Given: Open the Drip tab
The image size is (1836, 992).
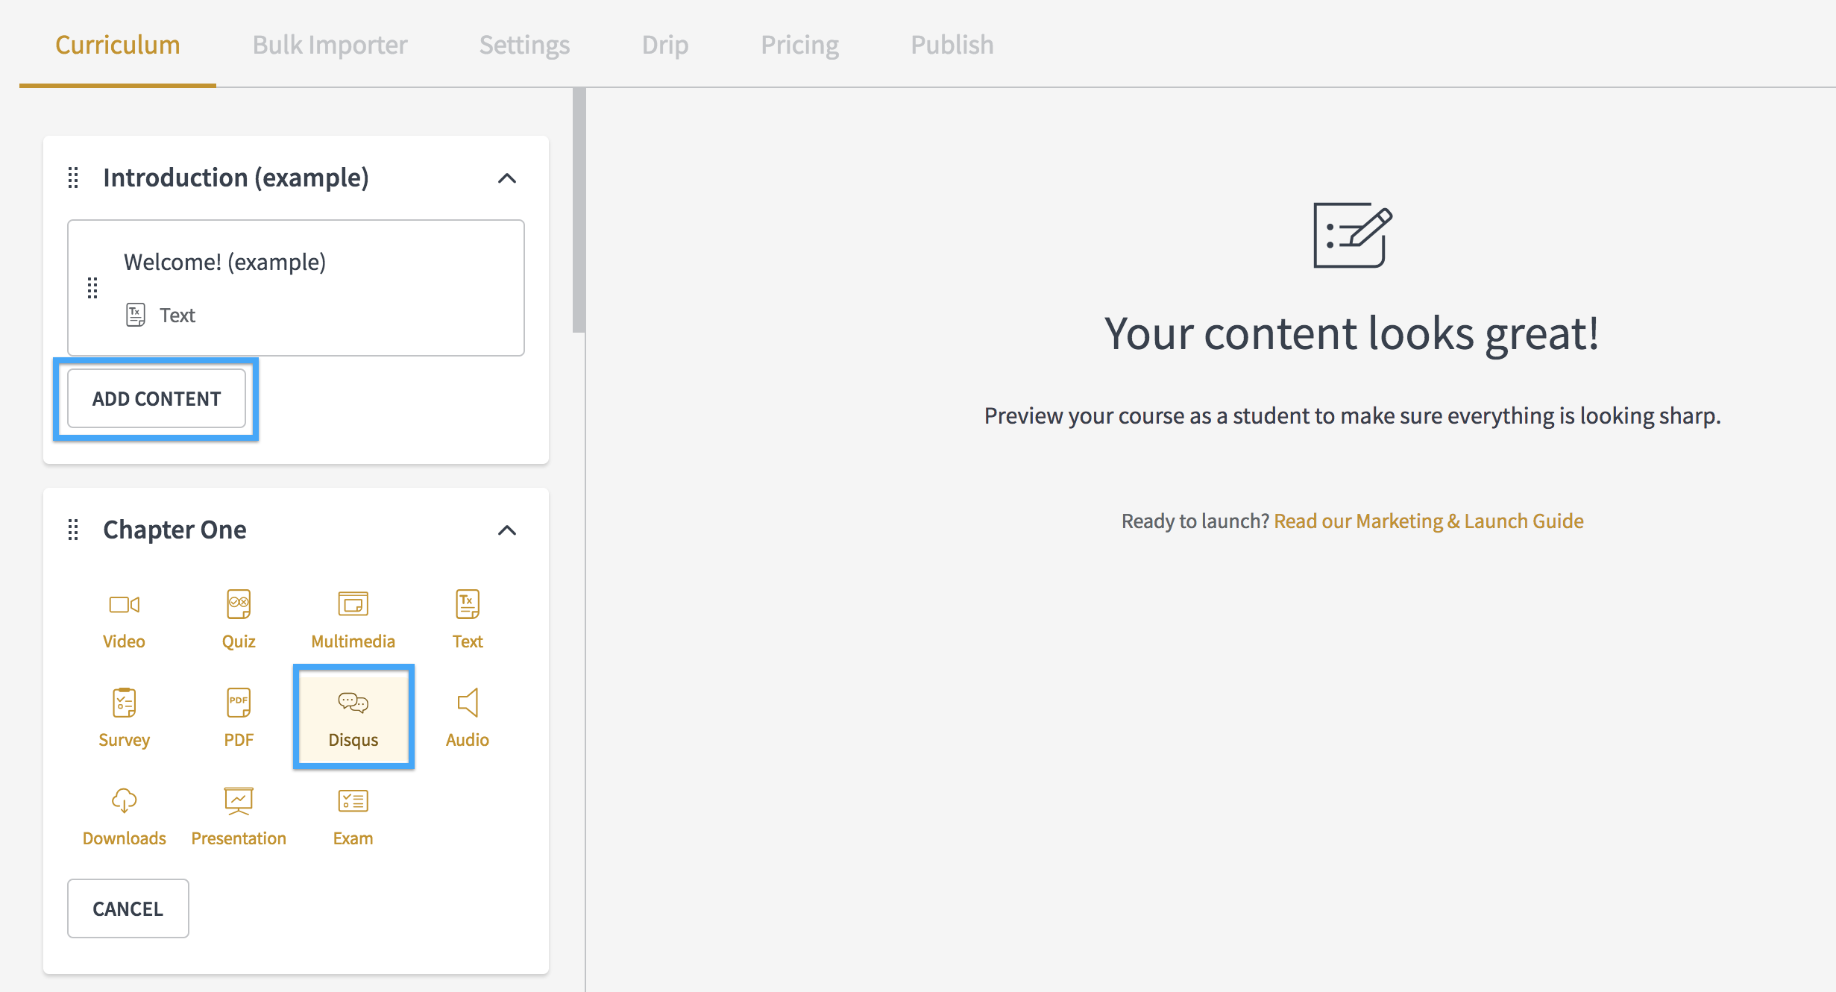Looking at the screenshot, I should point(665,45).
